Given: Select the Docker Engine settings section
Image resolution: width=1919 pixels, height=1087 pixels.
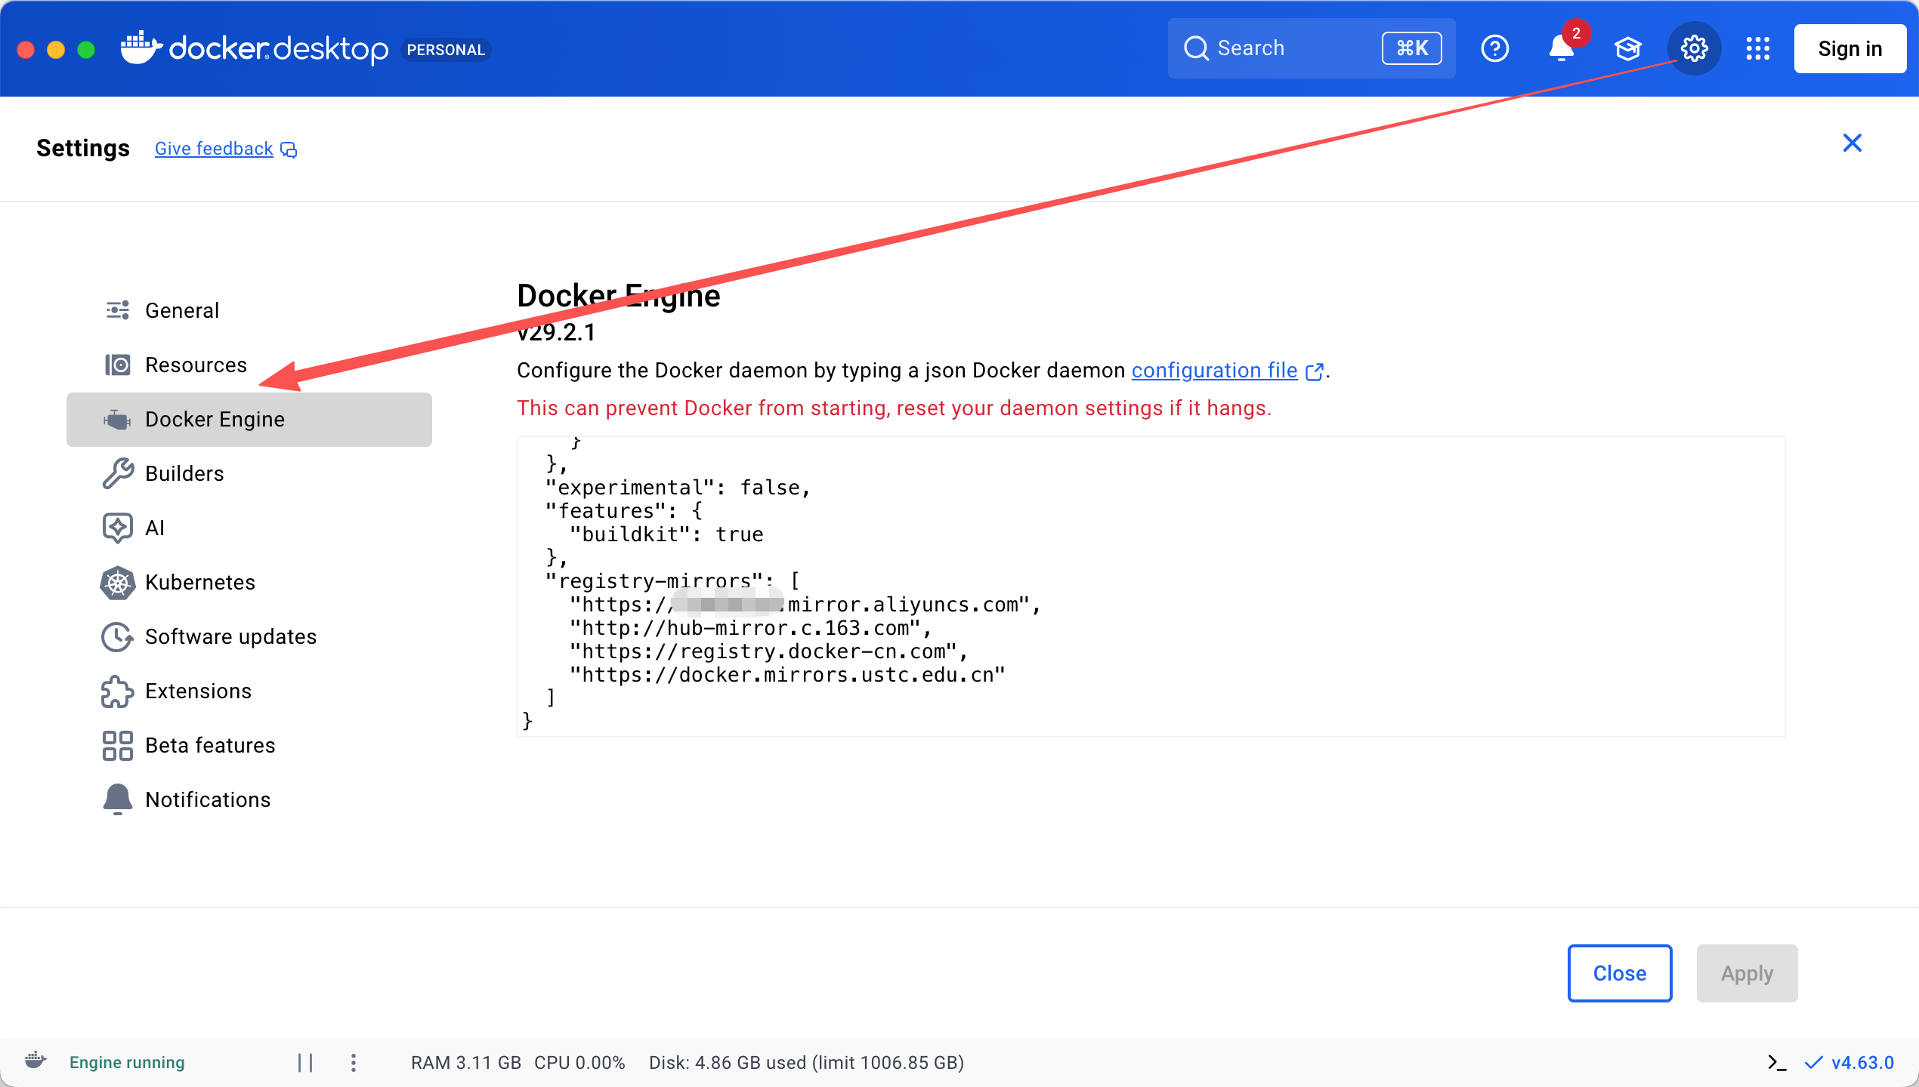Looking at the screenshot, I should 249,419.
